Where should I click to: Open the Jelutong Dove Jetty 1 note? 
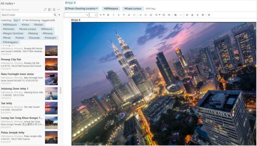[x=29, y=93]
